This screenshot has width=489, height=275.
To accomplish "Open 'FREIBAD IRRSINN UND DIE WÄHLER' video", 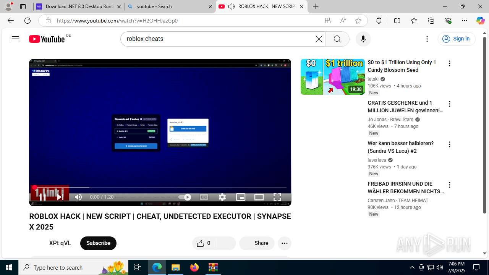I will point(405,188).
